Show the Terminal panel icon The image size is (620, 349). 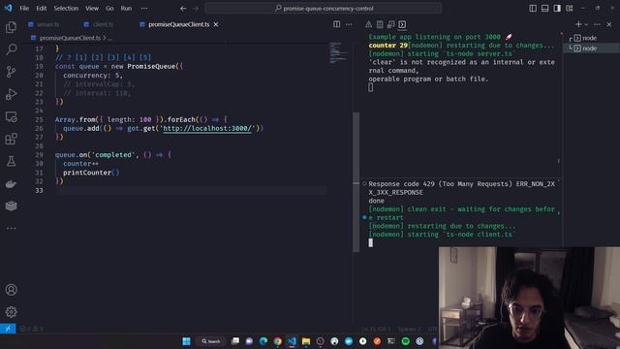[402, 24]
